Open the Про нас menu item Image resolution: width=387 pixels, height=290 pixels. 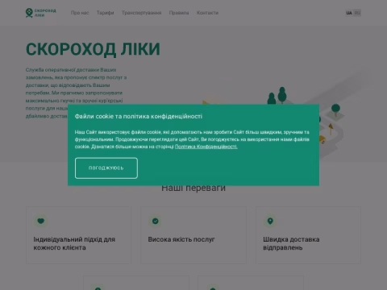tap(80, 13)
